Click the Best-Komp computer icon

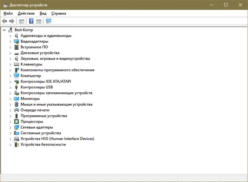click(x=10, y=30)
